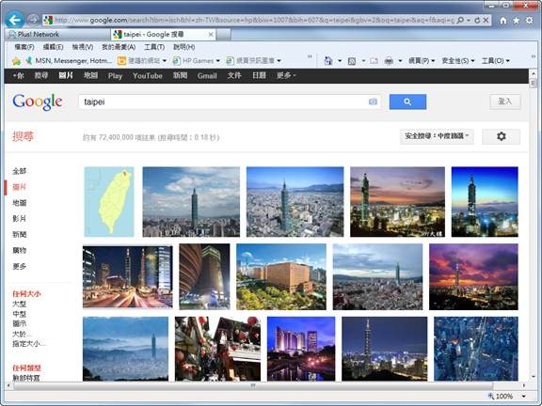Screen dimensions: 542x406
Task: Click the horizontal scrollbar thumb at the bottom
Action: pyautogui.click(x=253, y=385)
